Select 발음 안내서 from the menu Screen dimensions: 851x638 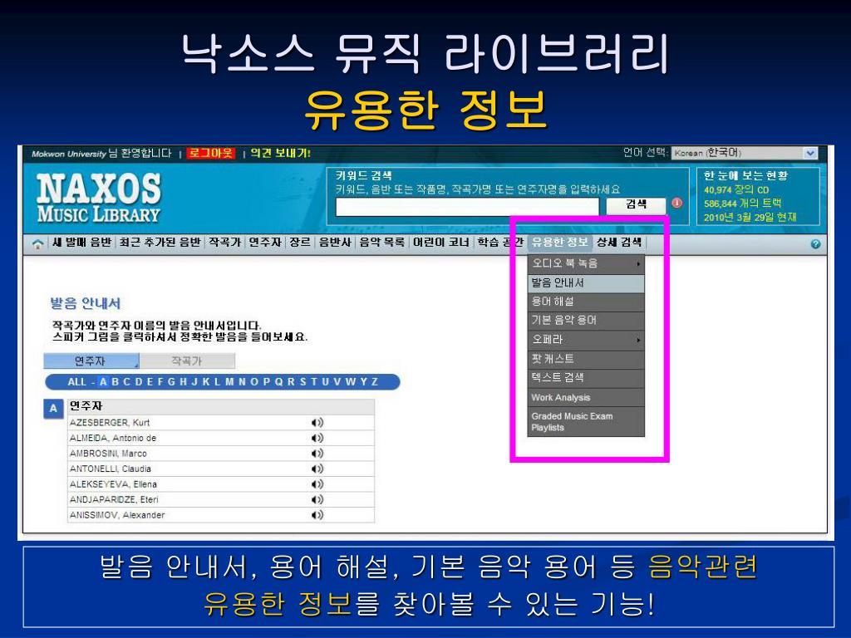(586, 282)
